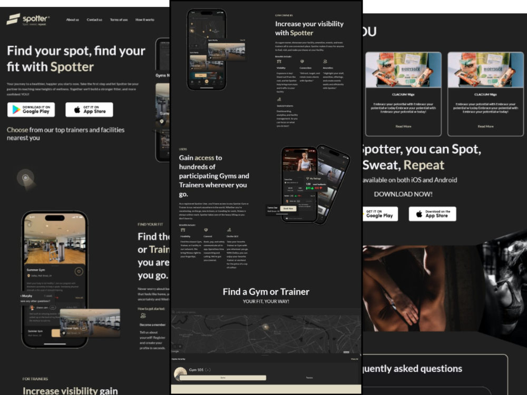527x395 pixels.
Task: Click the floating gym photo card beside phone
Action: pos(90,323)
